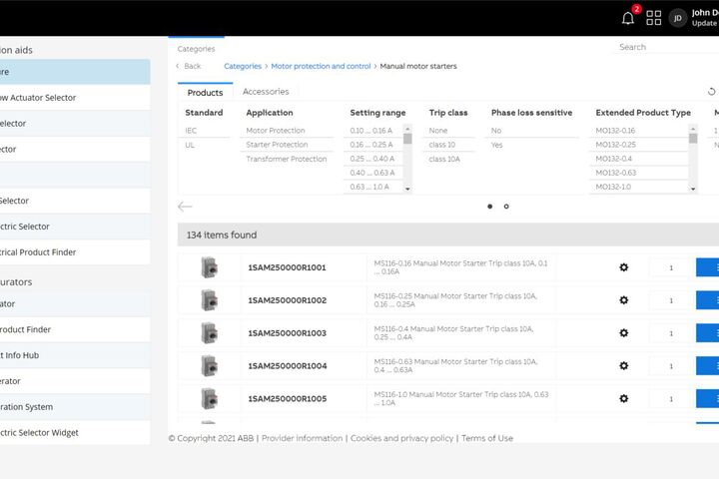719x479 pixels.
Task: Click the left arrow below filters
Action: point(185,207)
